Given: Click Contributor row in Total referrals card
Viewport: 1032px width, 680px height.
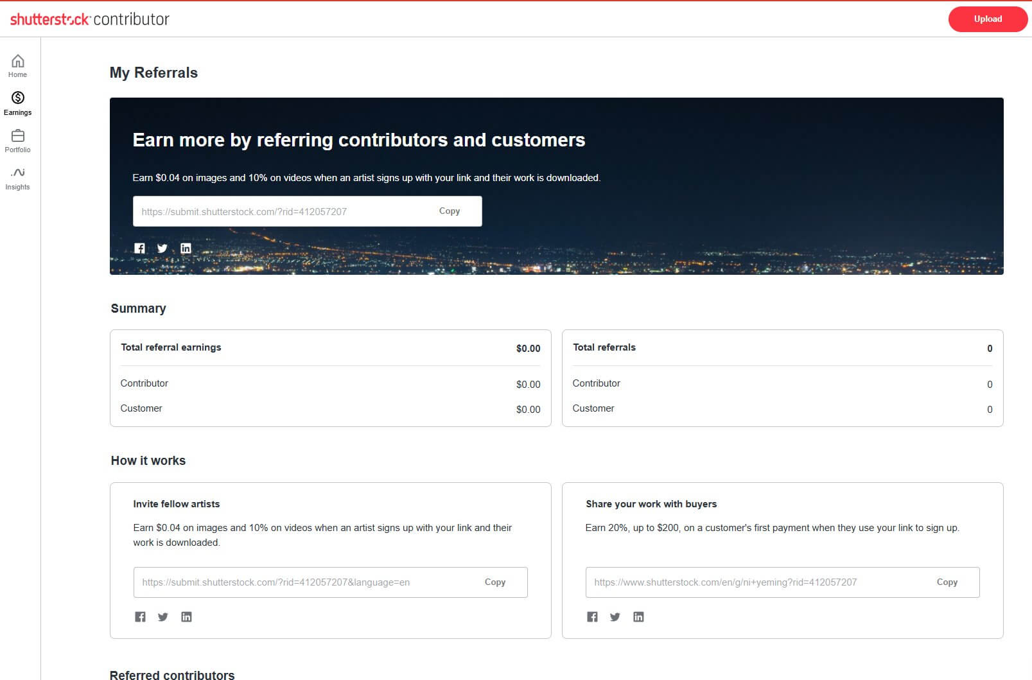Looking at the screenshot, I should point(783,384).
